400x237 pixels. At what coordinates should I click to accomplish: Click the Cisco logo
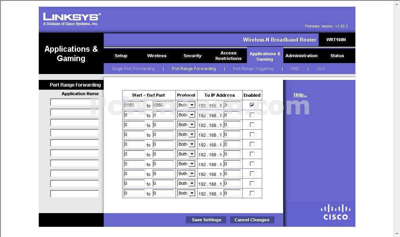pos(336,212)
